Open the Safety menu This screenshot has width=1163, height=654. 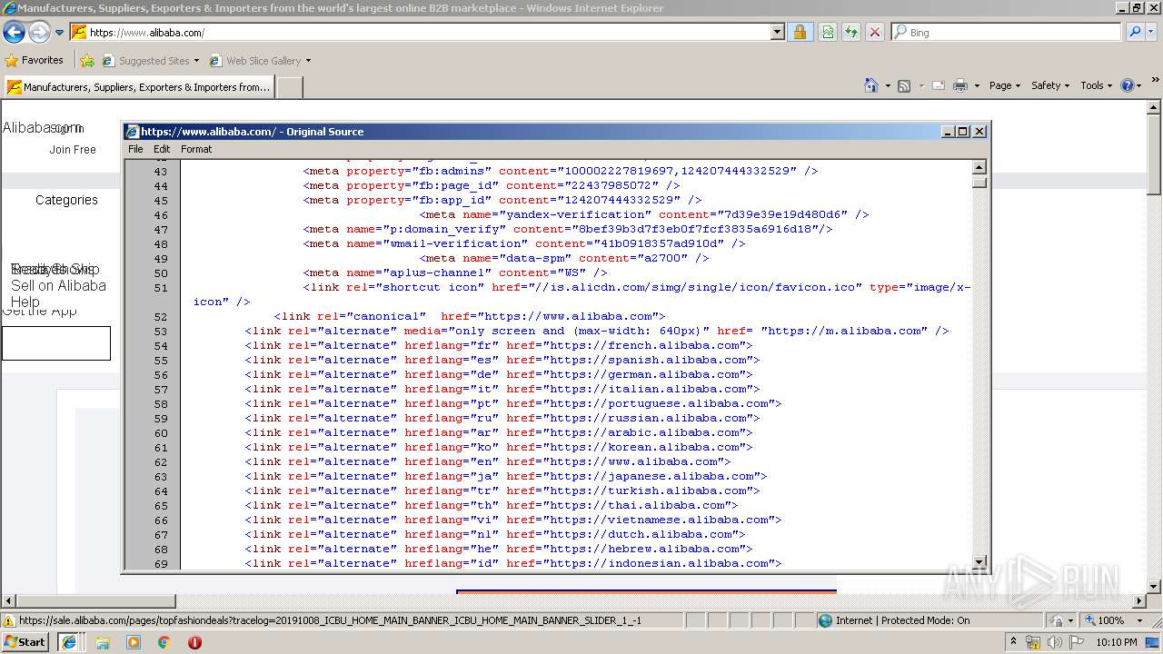pyautogui.click(x=1049, y=85)
